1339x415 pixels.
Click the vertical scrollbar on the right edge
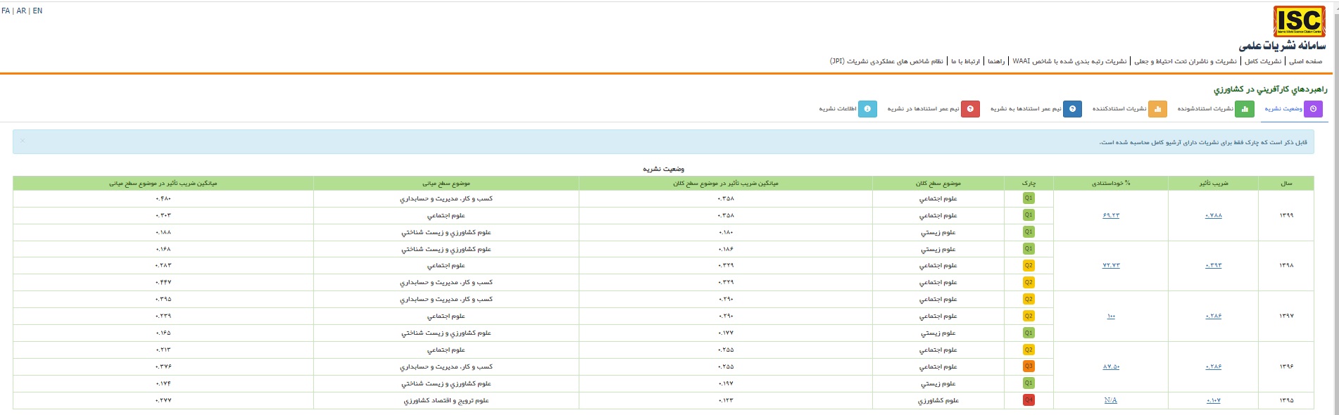click(x=1334, y=211)
